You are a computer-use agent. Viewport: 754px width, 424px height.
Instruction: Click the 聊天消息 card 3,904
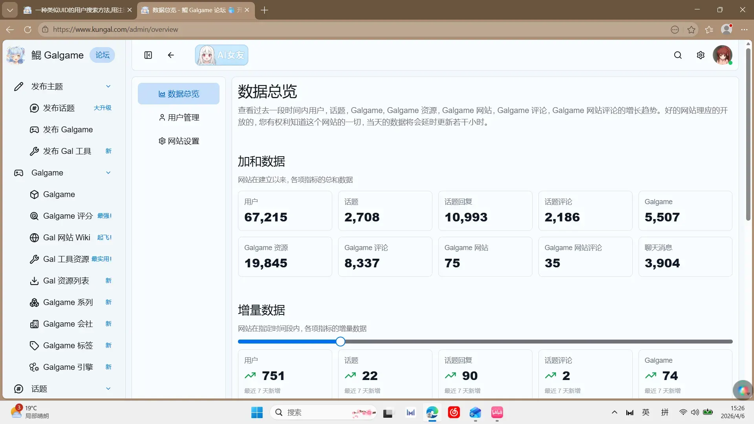[x=685, y=257]
